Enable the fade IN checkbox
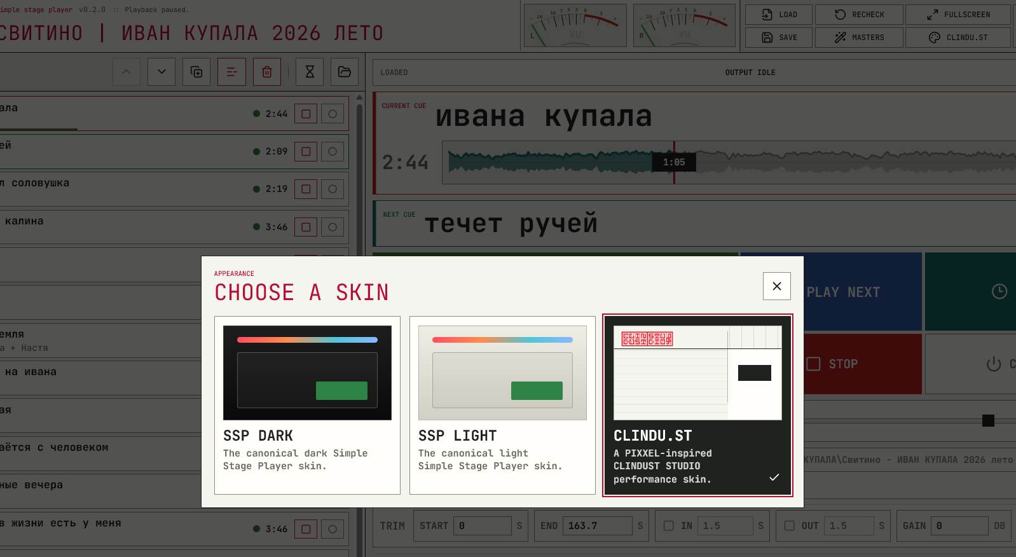 click(669, 526)
